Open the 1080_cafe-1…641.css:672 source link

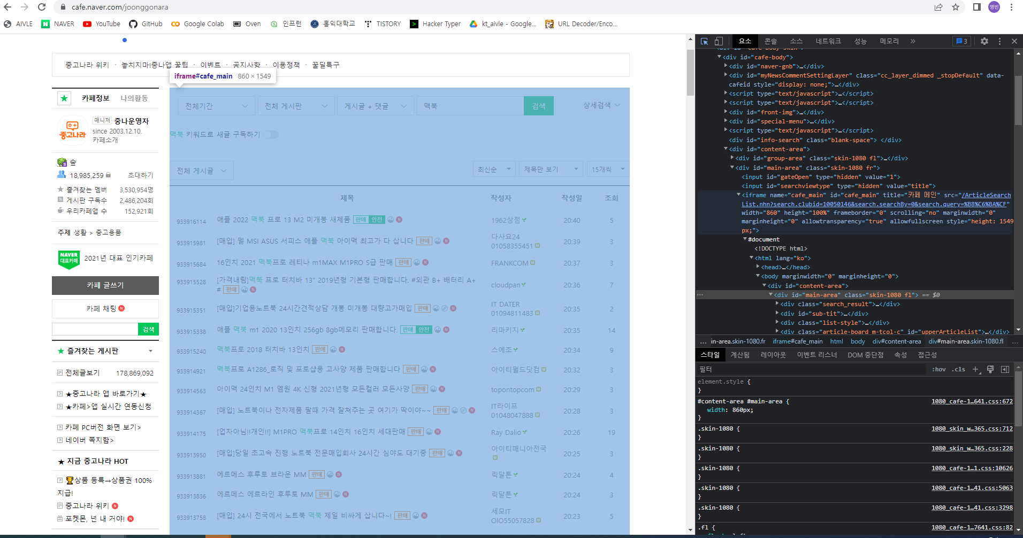[972, 401]
